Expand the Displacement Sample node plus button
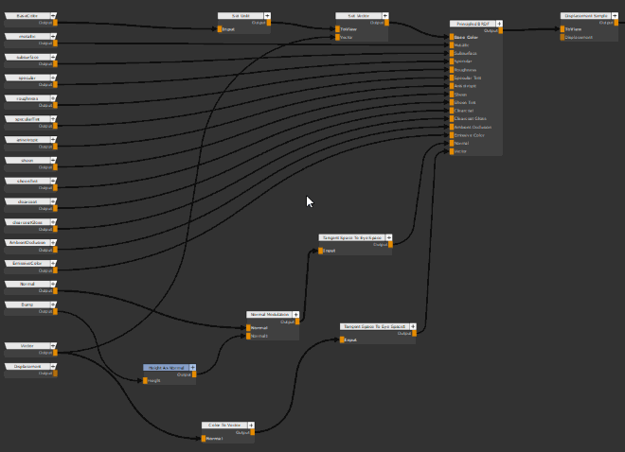The width and height of the screenshot is (625, 452). pos(610,15)
